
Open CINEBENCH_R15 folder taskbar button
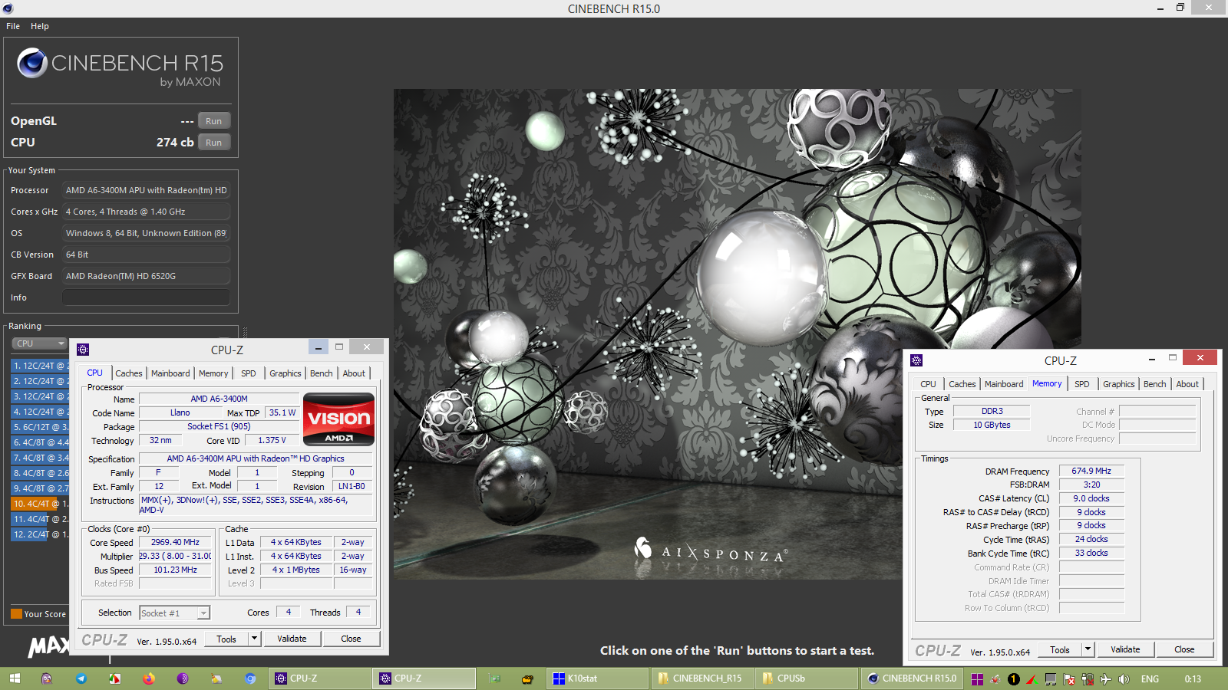703,678
